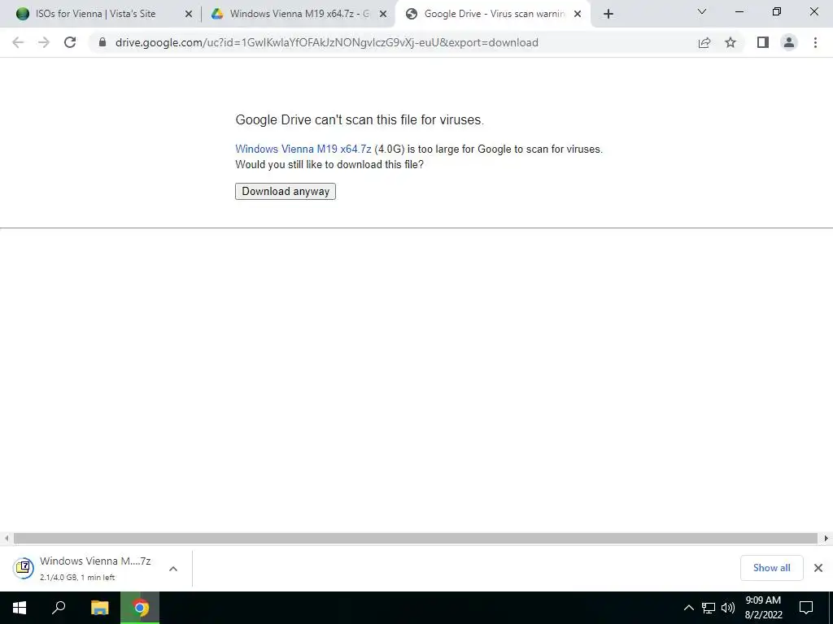
Task: Switch to ISOs for Vienna tab
Action: (102, 14)
